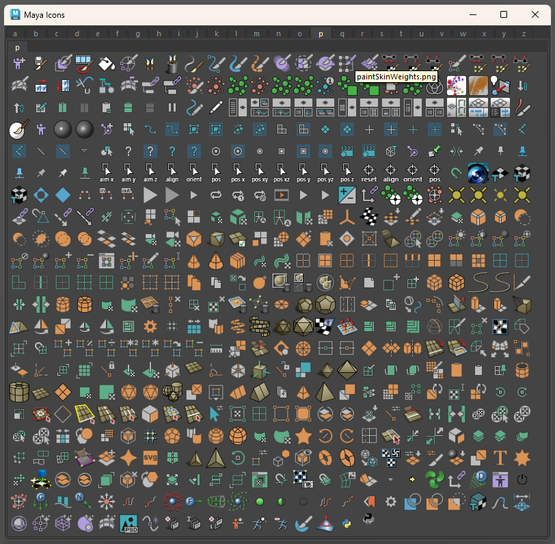Select the PSD image icon
Image resolution: width=555 pixels, height=544 pixels.
point(128,523)
